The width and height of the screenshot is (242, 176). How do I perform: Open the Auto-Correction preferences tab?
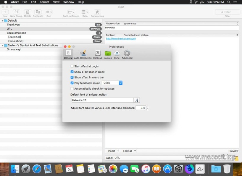click(83, 54)
